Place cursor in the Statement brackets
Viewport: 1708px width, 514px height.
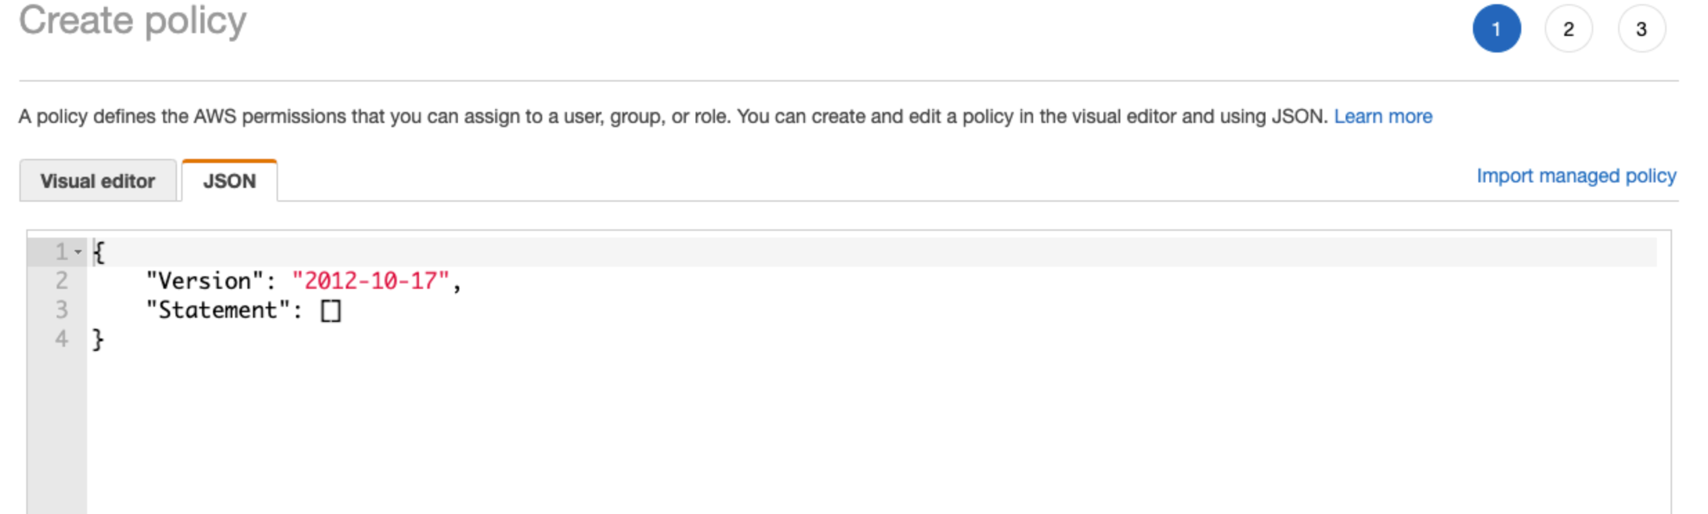[x=331, y=311]
